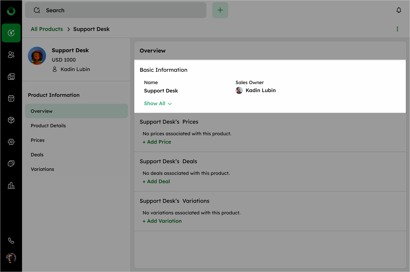
Task: Switch to Product Details section
Action: [48, 126]
